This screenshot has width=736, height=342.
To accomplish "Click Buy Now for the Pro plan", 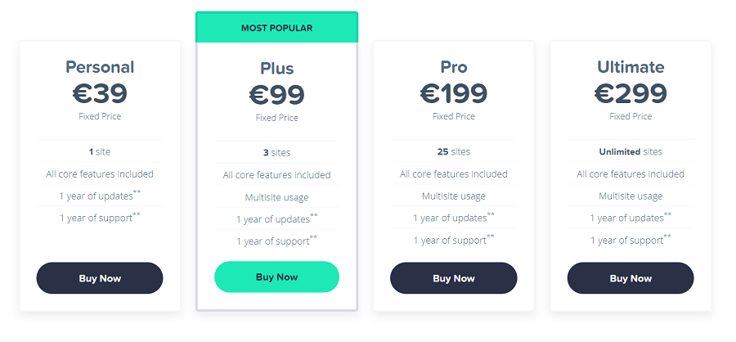I will tap(453, 278).
